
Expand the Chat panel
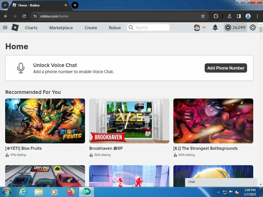click(221, 182)
